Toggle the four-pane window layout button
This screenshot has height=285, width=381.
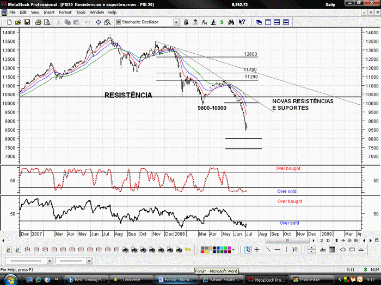click(286, 22)
